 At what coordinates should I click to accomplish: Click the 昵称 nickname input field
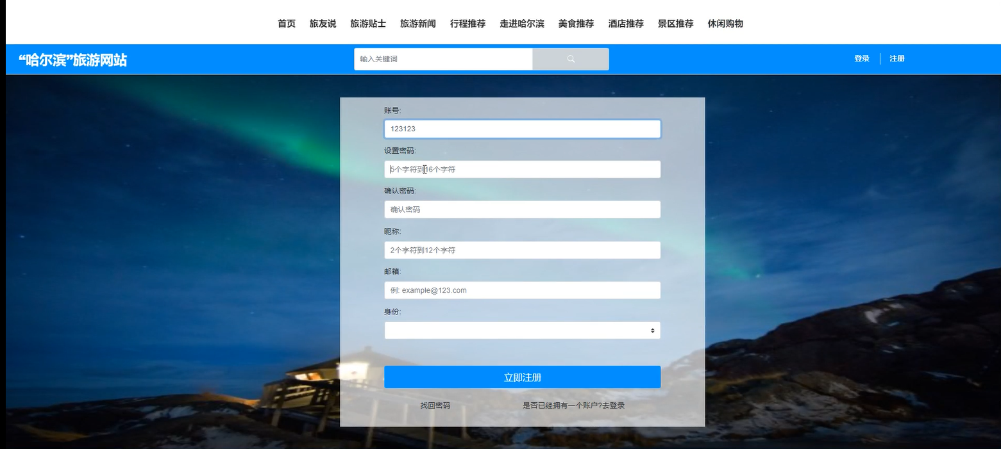[522, 250]
